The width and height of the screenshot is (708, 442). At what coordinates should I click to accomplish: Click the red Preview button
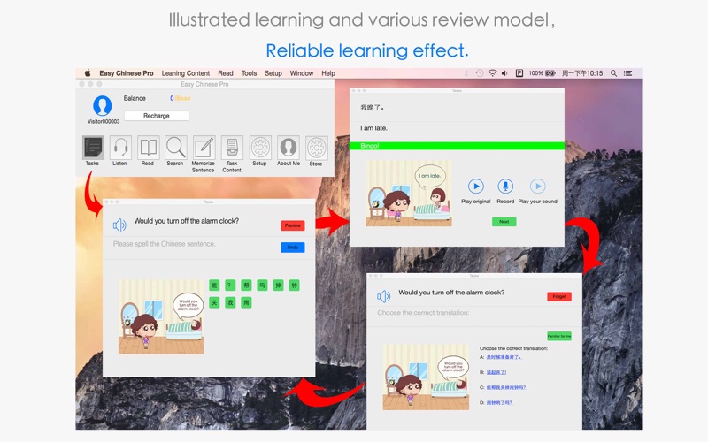tap(293, 225)
